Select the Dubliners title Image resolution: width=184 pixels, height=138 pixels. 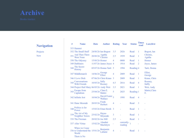pyautogui.click(x=79, y=64)
